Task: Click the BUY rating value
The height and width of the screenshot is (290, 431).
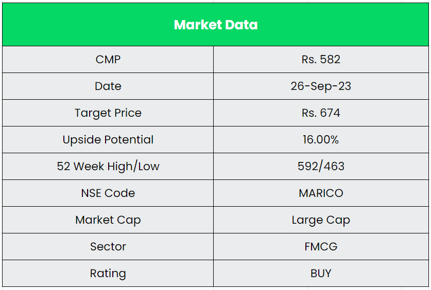Action: point(321,274)
